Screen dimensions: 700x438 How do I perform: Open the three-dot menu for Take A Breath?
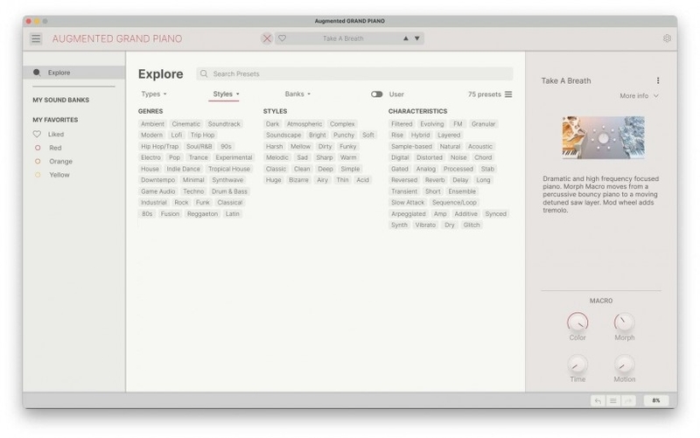pyautogui.click(x=658, y=80)
